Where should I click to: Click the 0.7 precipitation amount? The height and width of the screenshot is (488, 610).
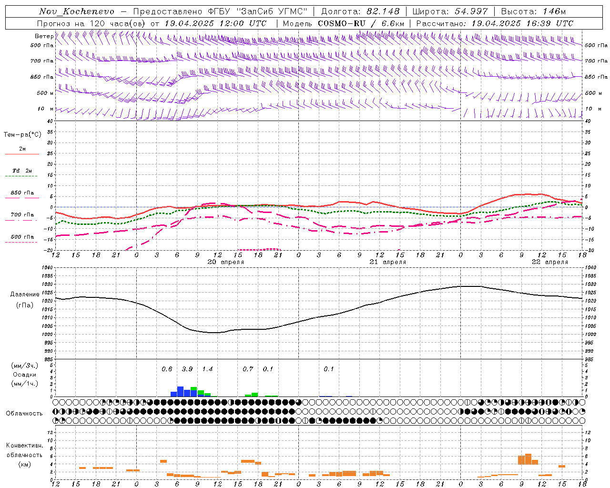pyautogui.click(x=248, y=369)
